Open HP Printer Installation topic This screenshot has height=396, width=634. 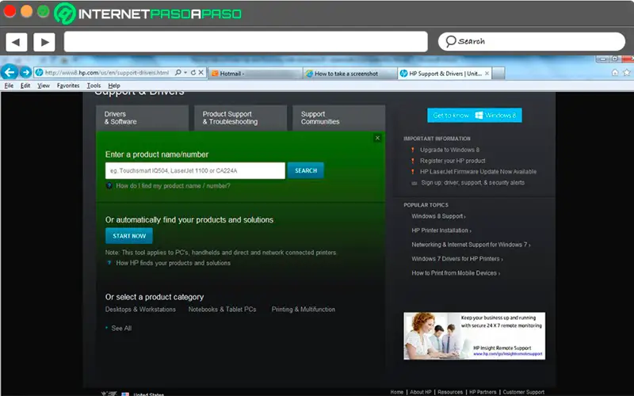pos(441,230)
